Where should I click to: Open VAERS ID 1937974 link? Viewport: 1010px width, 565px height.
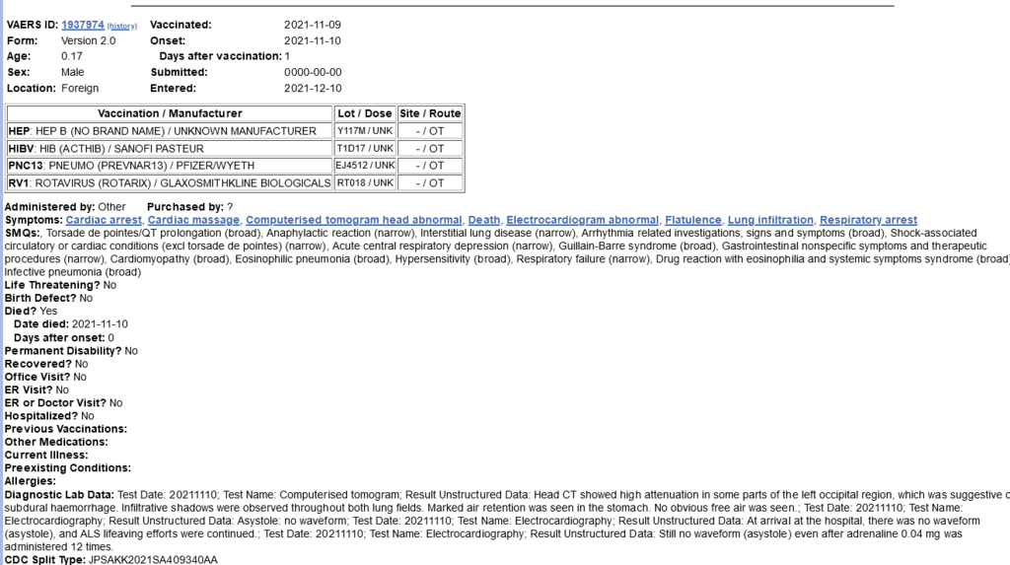coord(83,25)
